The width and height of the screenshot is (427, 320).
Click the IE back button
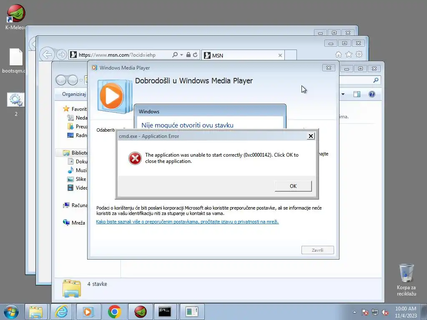[47, 55]
